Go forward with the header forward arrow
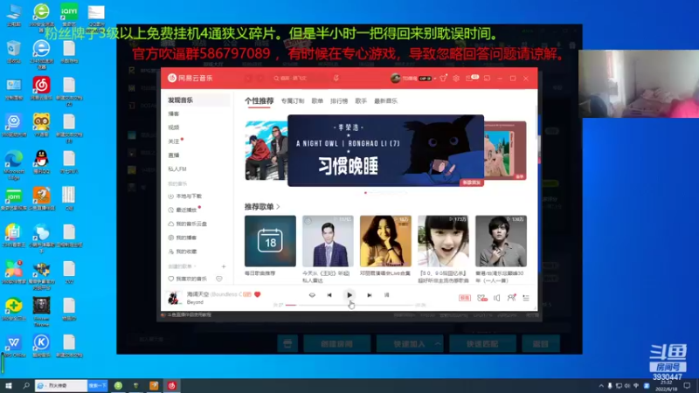 (x=260, y=78)
